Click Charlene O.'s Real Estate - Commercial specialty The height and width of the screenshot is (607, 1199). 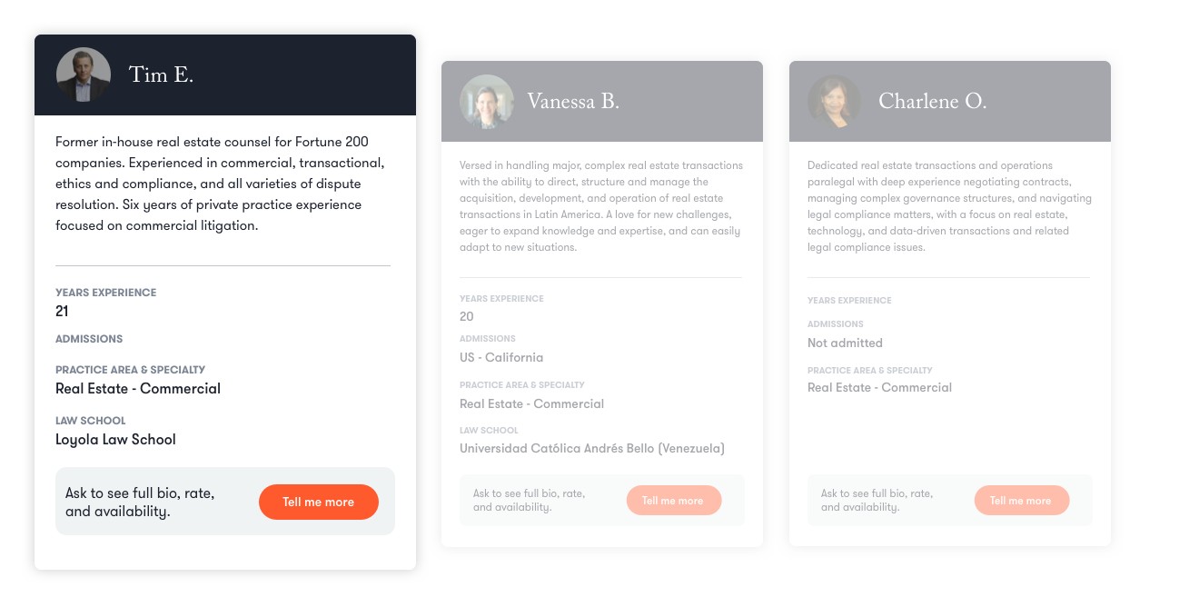coord(879,387)
